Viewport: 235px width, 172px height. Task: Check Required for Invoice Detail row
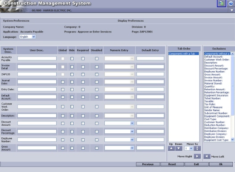tap(83, 67)
